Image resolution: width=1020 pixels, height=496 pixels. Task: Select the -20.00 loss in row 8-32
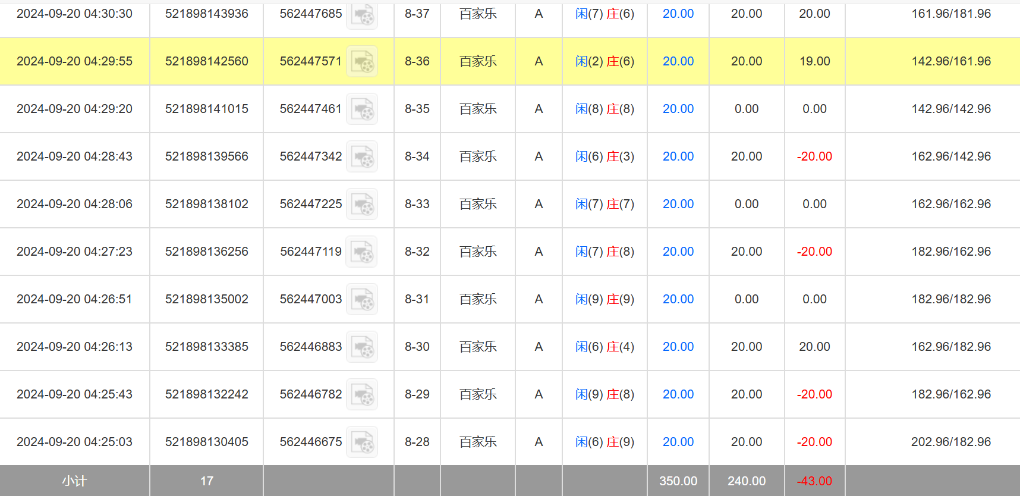click(x=814, y=252)
